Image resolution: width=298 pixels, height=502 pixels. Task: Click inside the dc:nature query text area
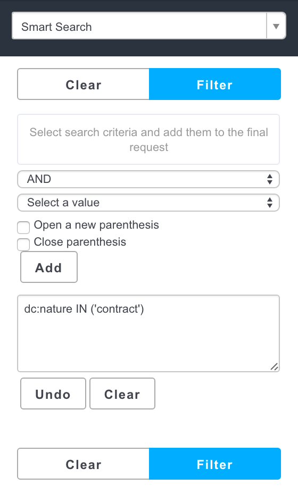[148, 333]
